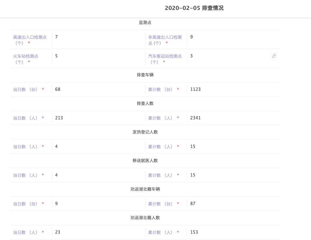Click the 排查人数 cumulative count 2341
Image resolution: width=311 pixels, height=240 pixels.
[x=195, y=118]
